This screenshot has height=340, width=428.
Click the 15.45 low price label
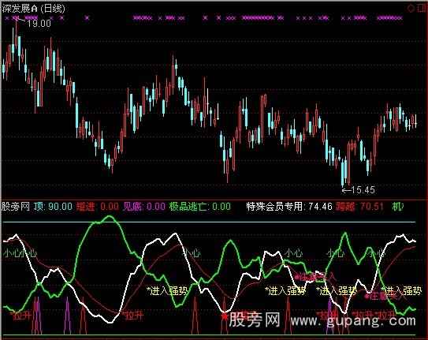(363, 190)
